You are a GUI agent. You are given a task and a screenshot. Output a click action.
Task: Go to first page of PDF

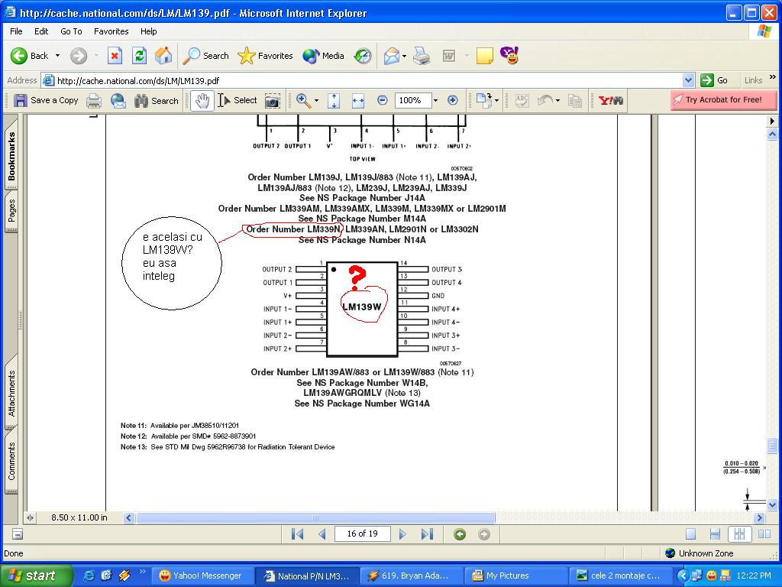tap(297, 534)
